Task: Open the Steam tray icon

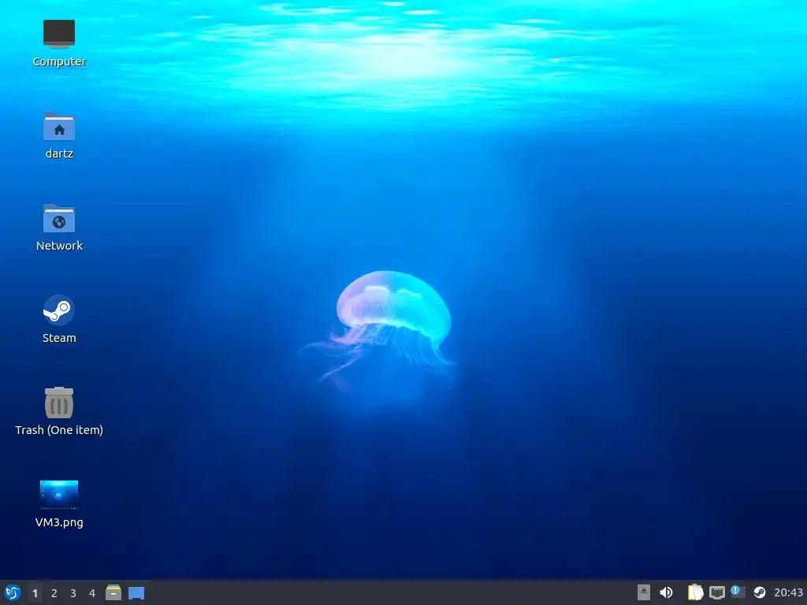Action: point(759,592)
